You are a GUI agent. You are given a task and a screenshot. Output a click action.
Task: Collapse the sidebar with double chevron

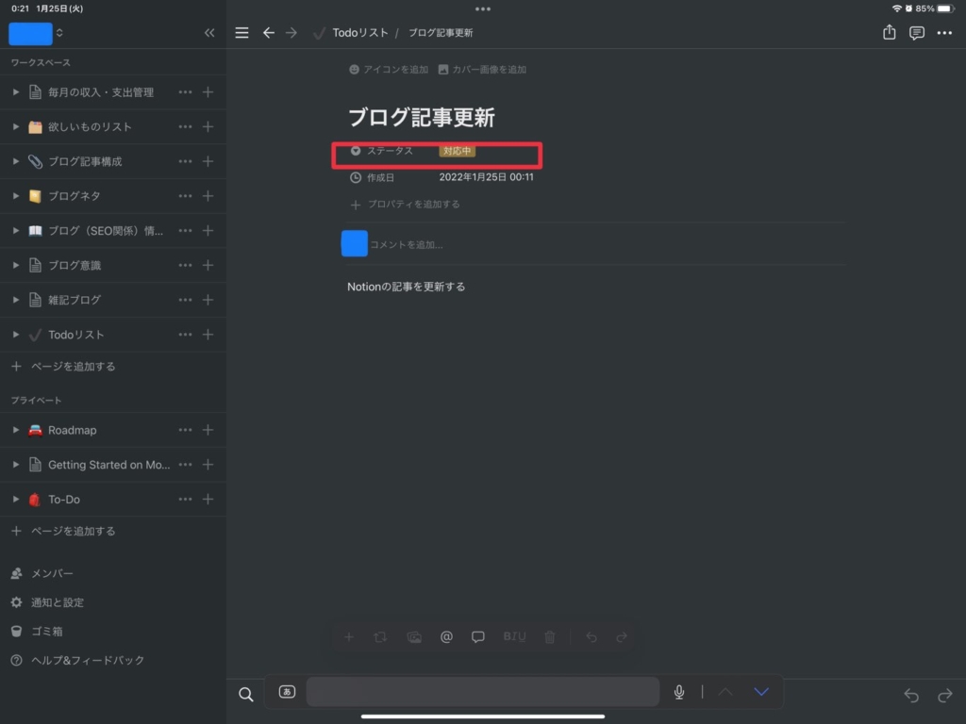tap(209, 33)
